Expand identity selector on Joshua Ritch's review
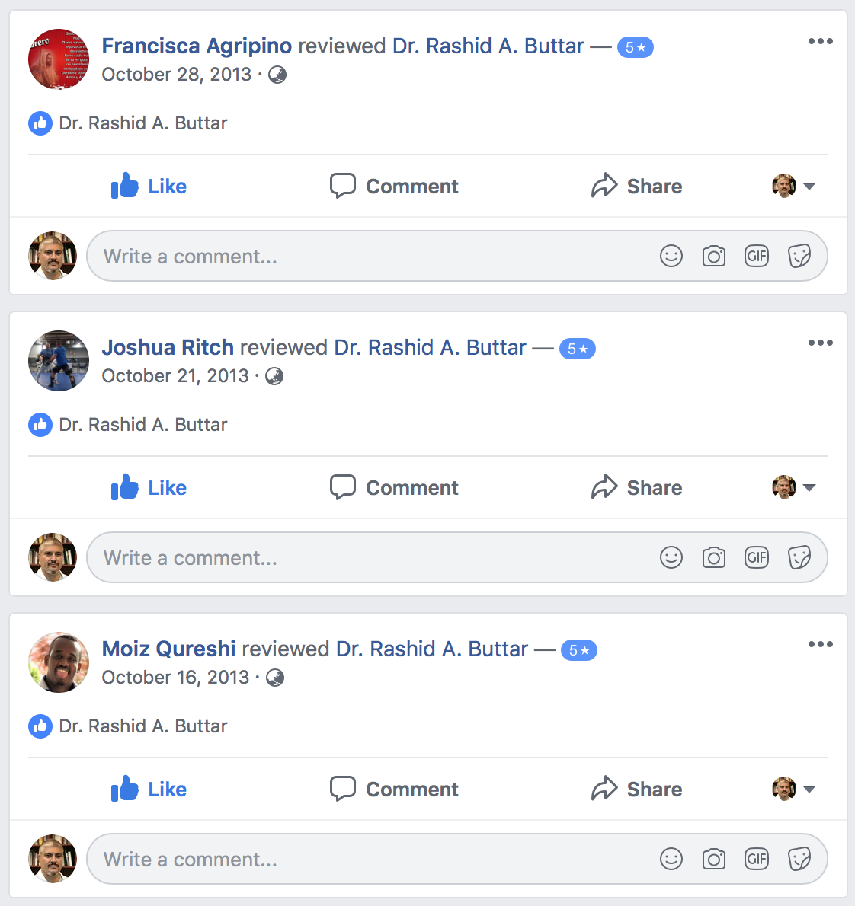The height and width of the screenshot is (906, 855). pyautogui.click(x=794, y=488)
